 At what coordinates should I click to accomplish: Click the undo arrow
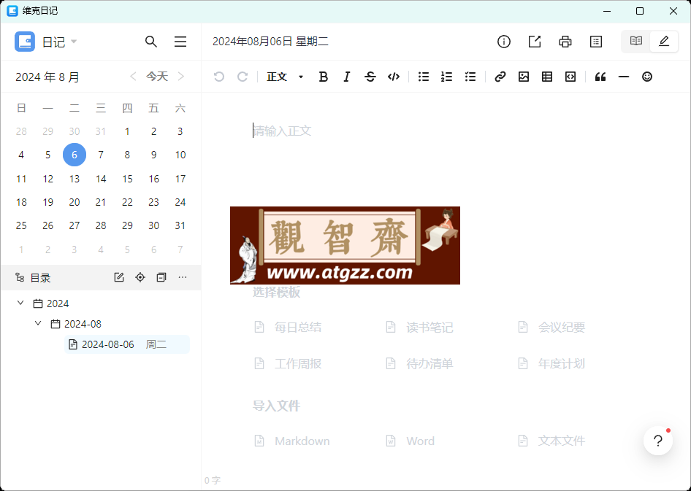[219, 77]
